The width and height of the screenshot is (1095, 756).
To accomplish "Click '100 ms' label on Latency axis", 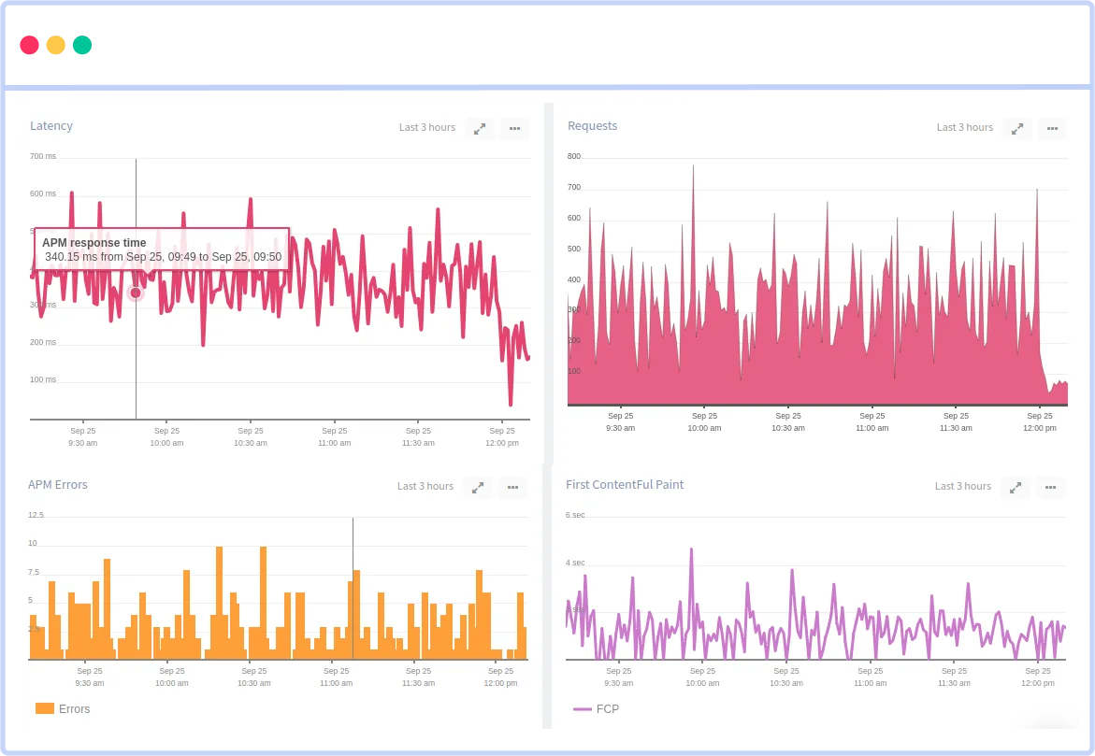I will (43, 379).
